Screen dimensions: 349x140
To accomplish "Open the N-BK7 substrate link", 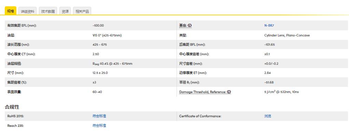I will 269,26.
